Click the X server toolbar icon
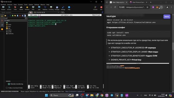 95,8
